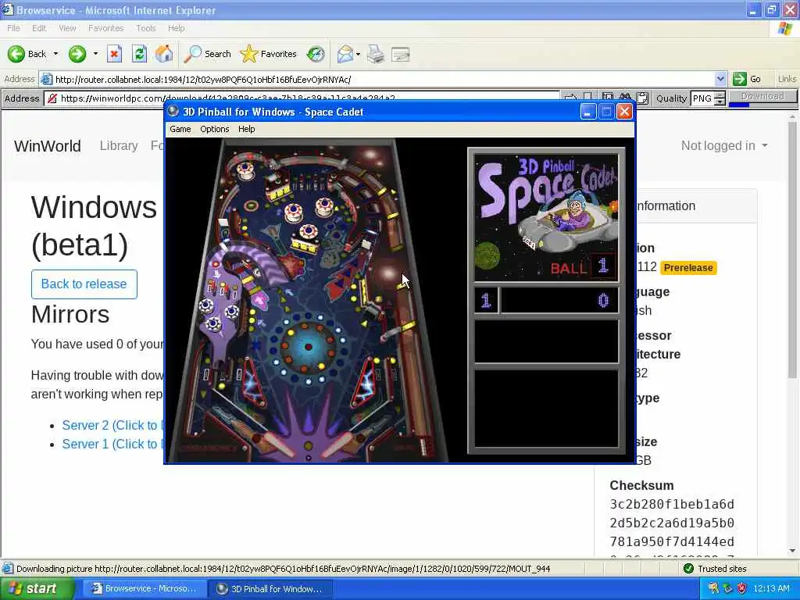This screenshot has height=600, width=800.
Task: Click the Mail envelope icon
Action: tap(345, 54)
